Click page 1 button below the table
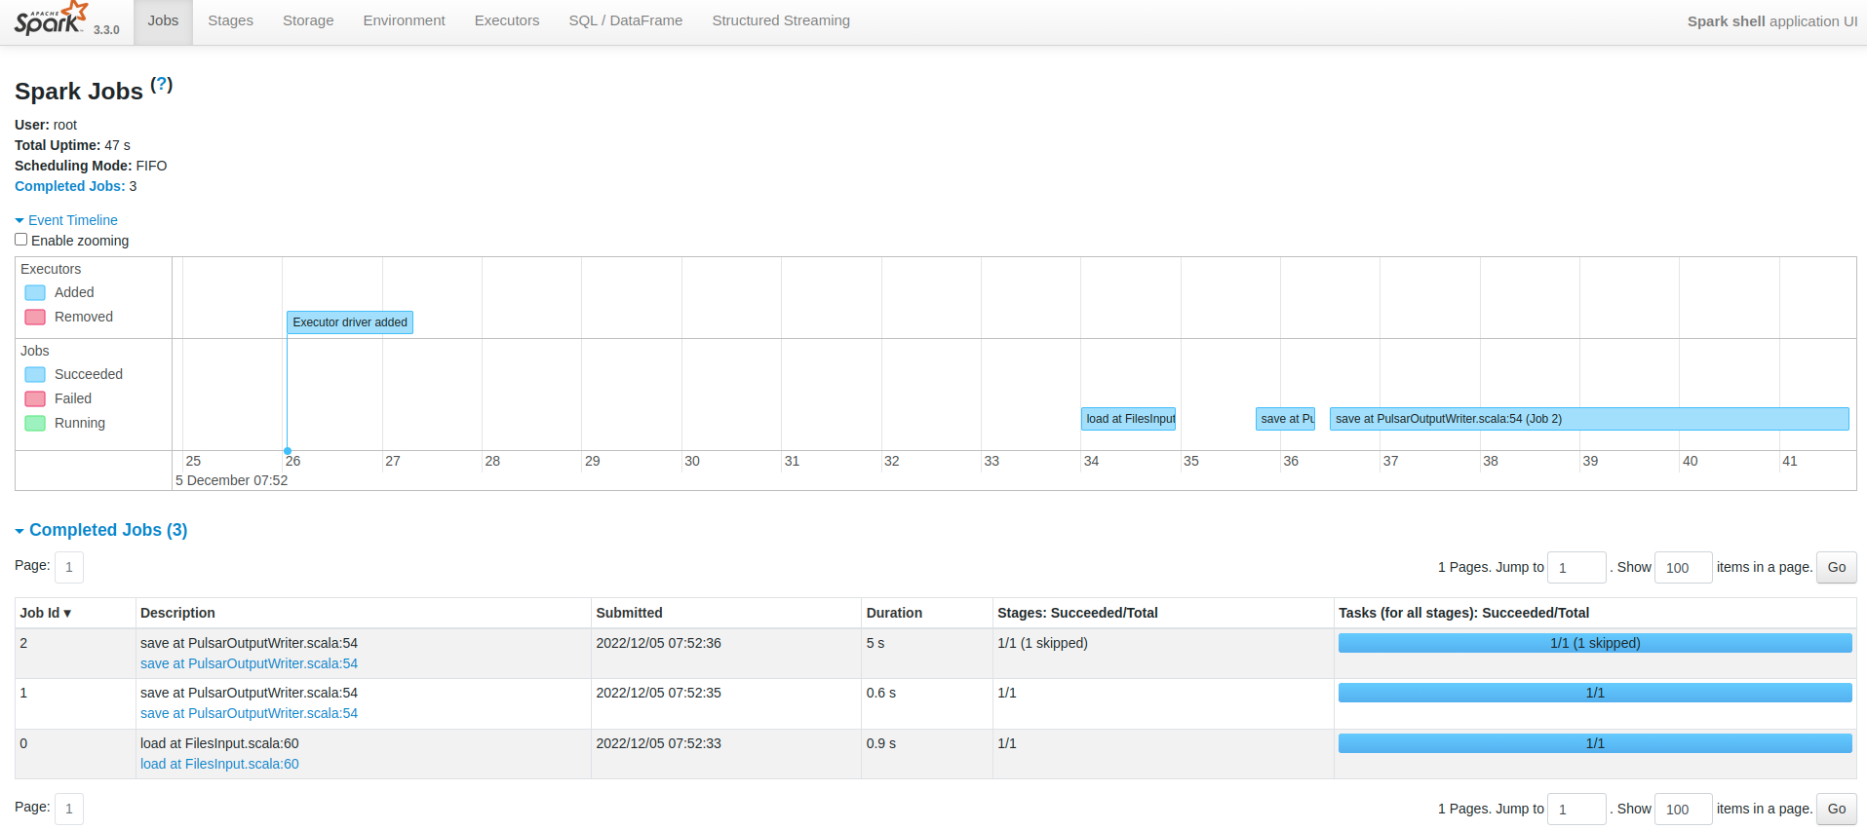Viewport: 1867px width, 830px height. pyautogui.click(x=69, y=809)
